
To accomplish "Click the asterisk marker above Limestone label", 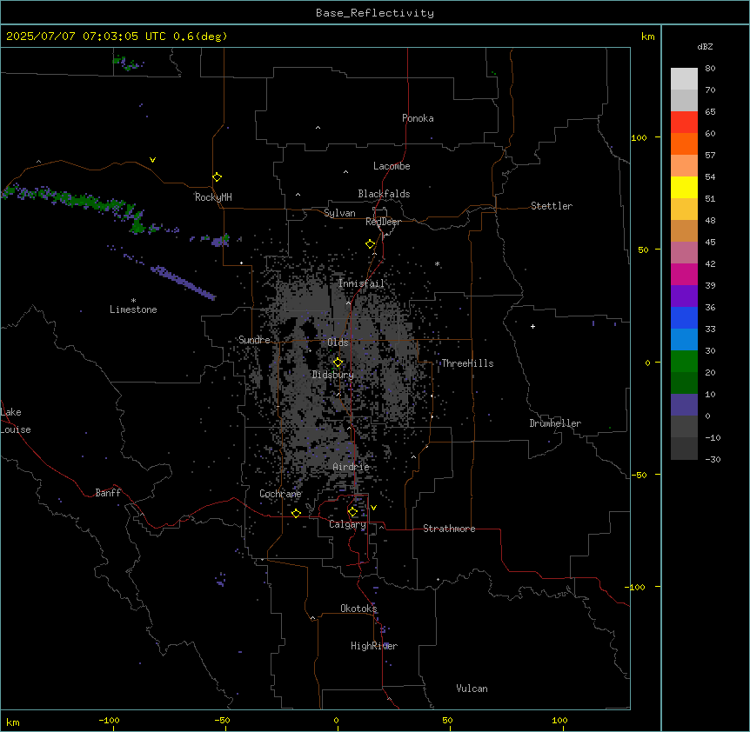I will click(133, 301).
